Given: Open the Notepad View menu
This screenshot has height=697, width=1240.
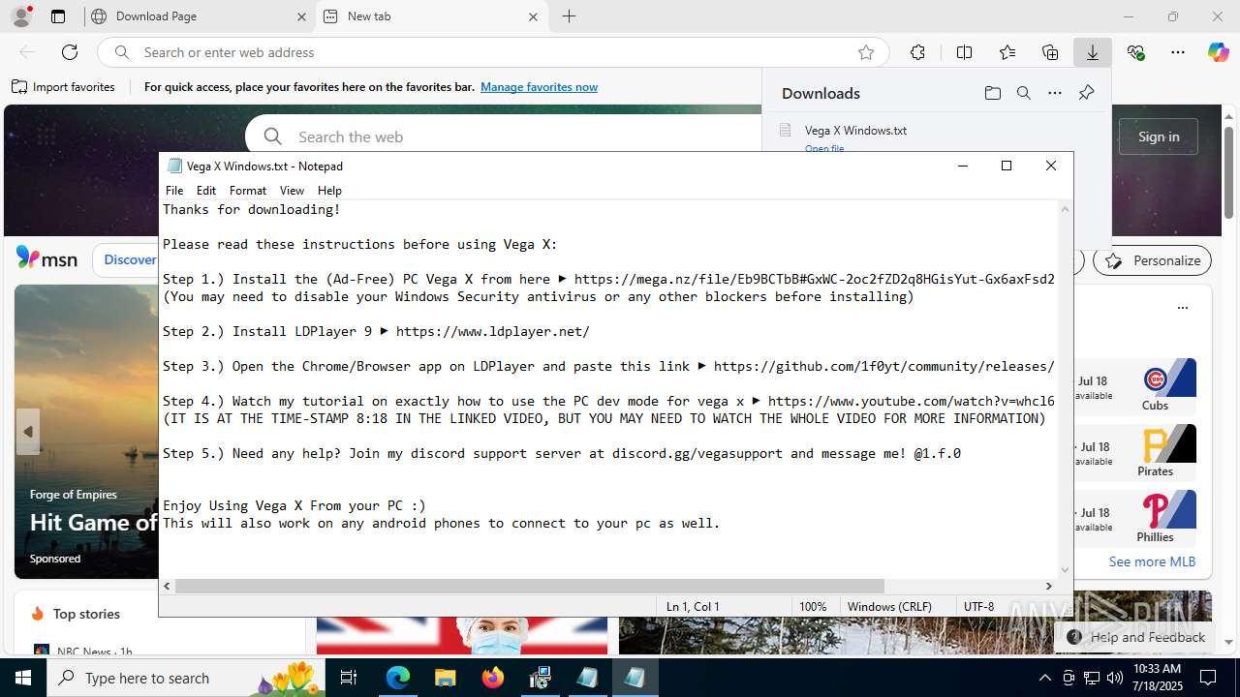Looking at the screenshot, I should pos(292,191).
